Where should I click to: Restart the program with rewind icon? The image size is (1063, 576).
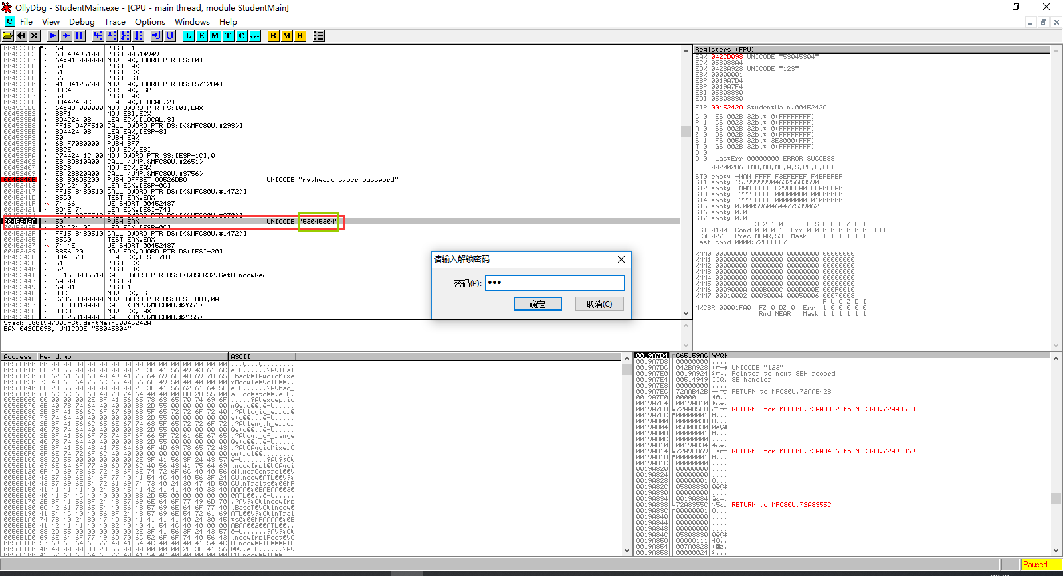(x=21, y=36)
